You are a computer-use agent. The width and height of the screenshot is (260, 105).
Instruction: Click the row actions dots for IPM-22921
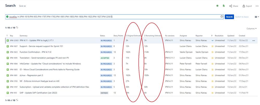pyautogui.click(x=253, y=41)
